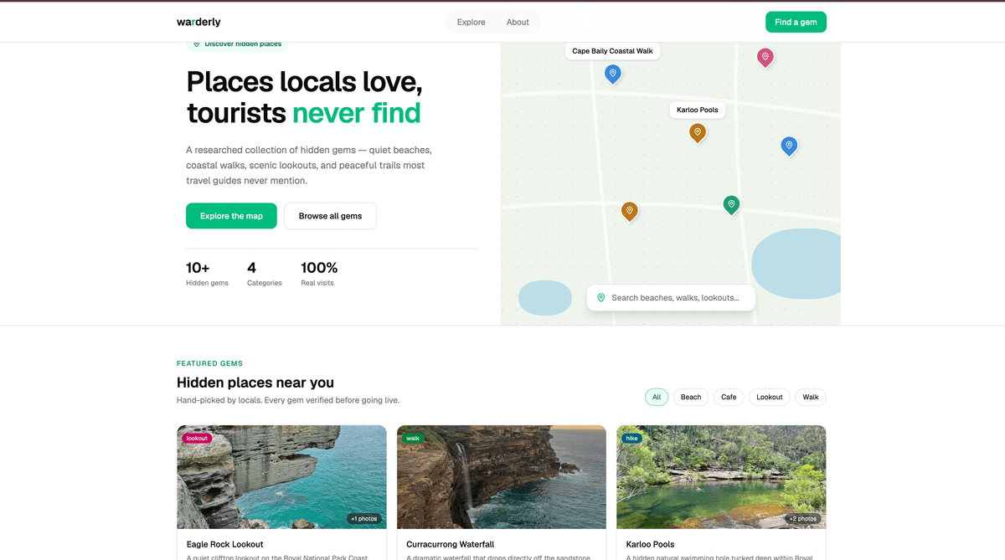
Task: Click the Discover hidden places badge text
Action: point(243,44)
